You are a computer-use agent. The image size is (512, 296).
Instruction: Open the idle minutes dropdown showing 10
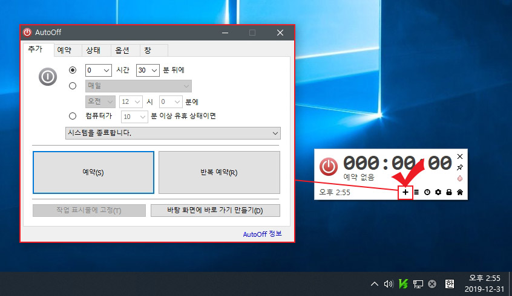point(134,117)
